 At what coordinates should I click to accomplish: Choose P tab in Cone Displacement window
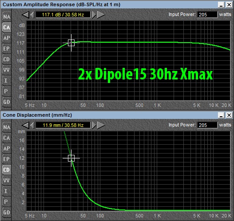pos(7,201)
